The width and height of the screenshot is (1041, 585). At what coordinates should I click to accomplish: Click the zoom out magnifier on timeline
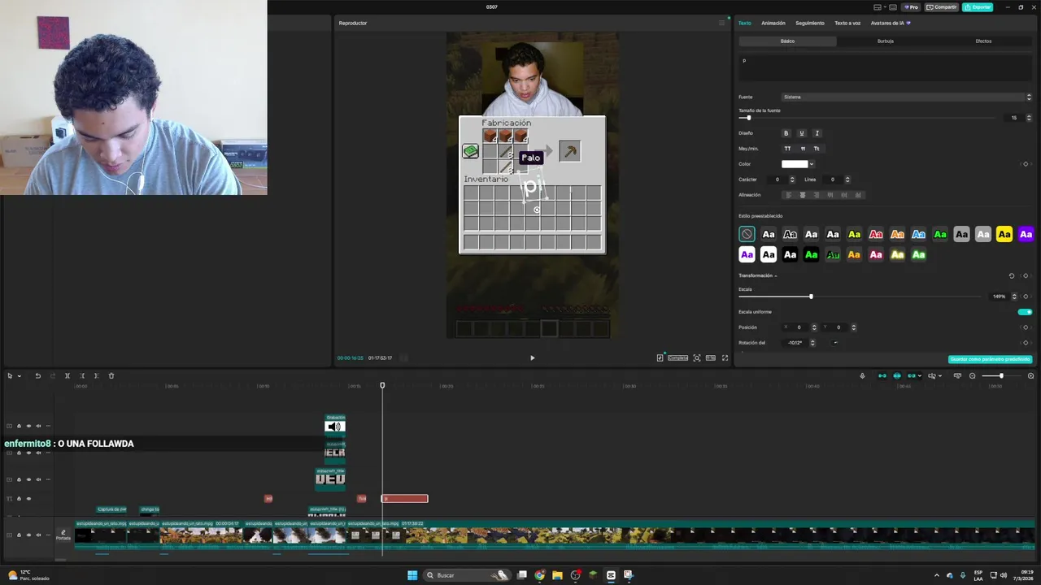(x=972, y=375)
